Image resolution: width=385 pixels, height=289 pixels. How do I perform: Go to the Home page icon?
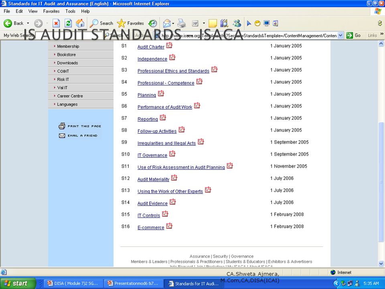click(x=80, y=23)
